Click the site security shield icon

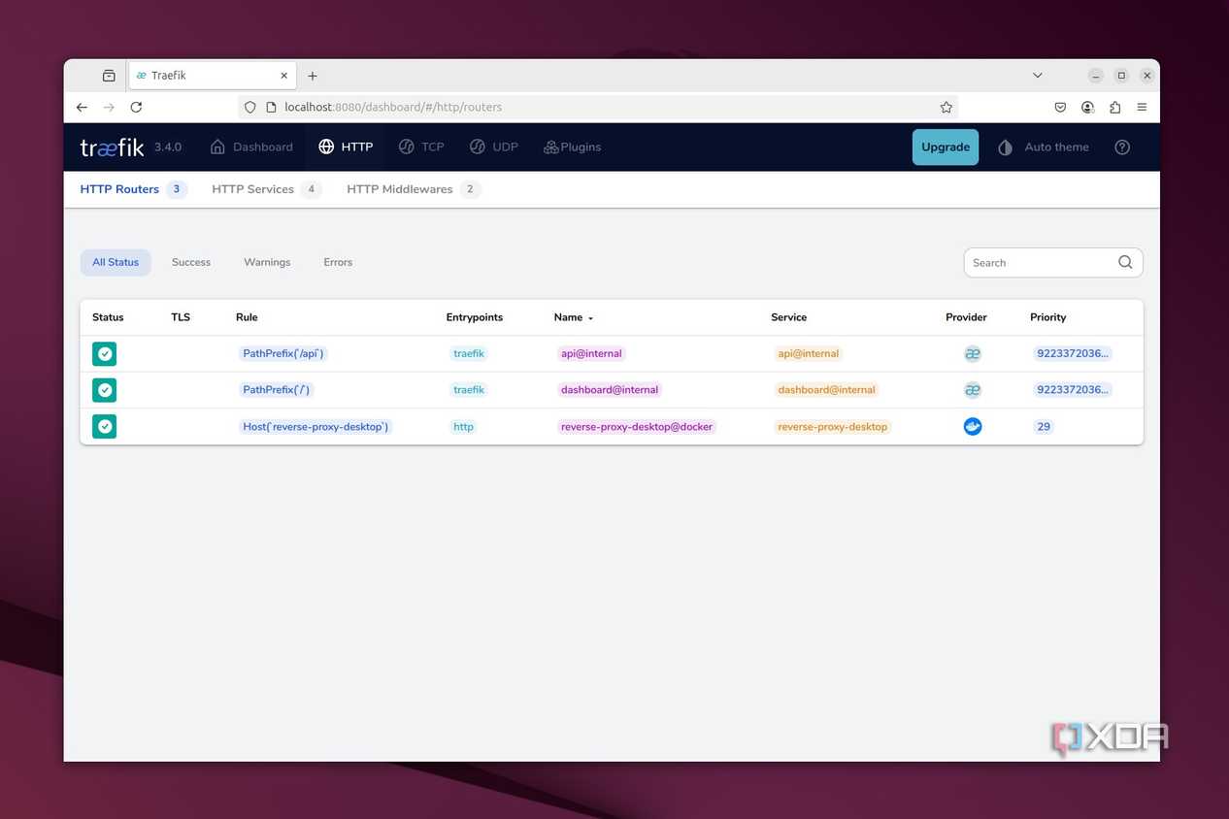[x=250, y=107]
